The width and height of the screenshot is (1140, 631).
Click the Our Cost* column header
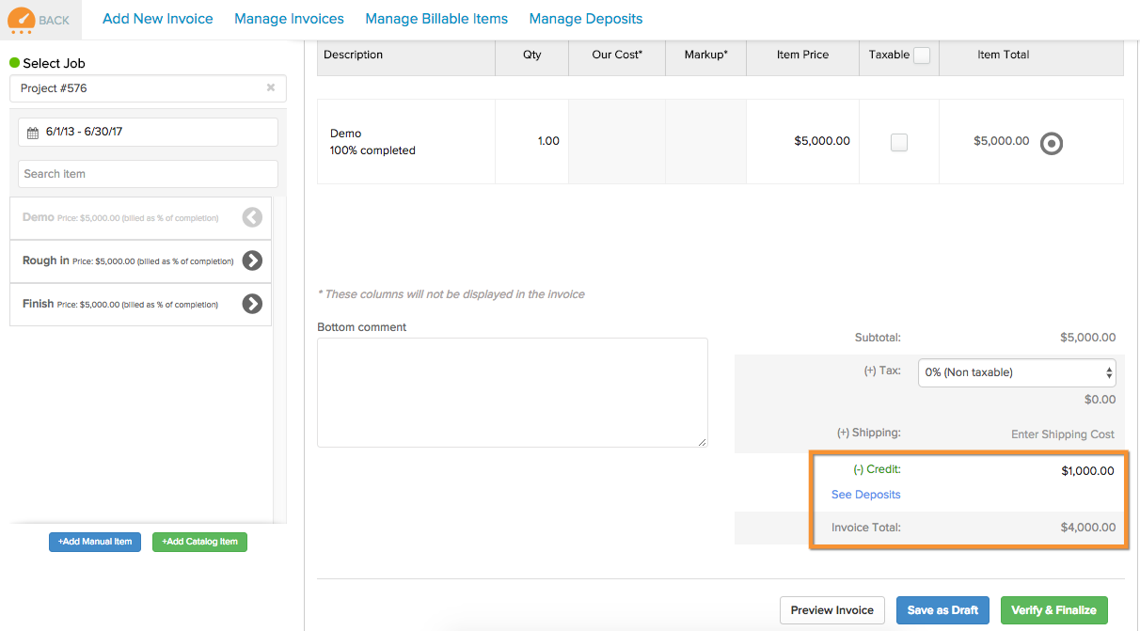[x=617, y=55]
